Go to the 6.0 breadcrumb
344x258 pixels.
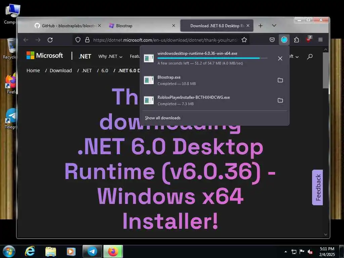[105, 71]
